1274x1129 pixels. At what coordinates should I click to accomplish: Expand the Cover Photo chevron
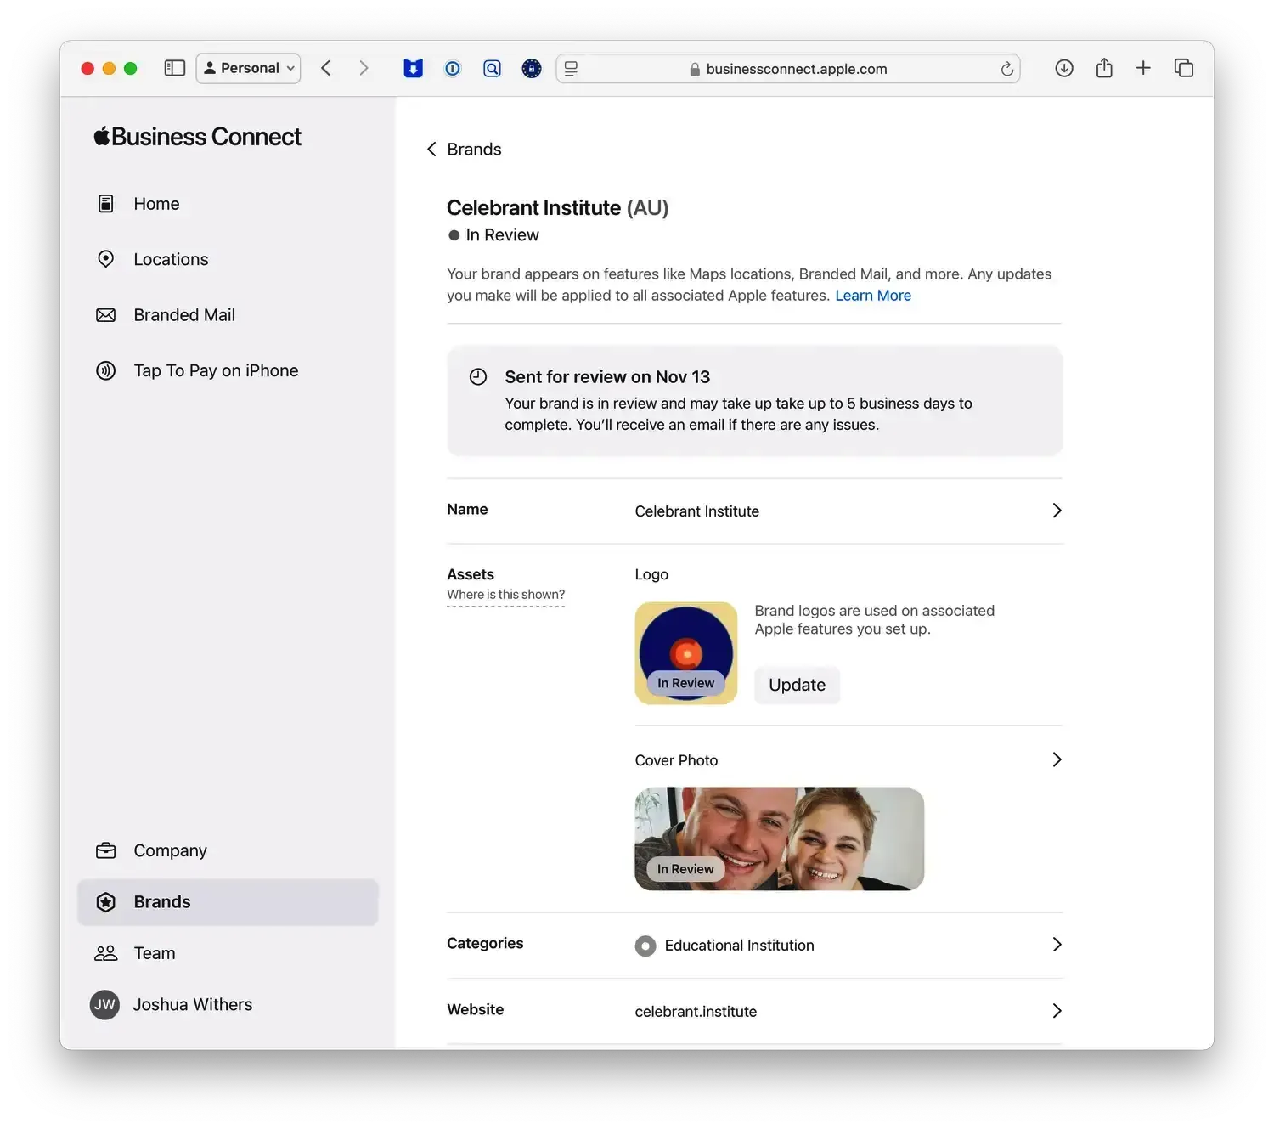coord(1057,759)
